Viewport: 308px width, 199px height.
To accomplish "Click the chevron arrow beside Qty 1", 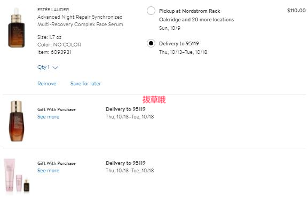I will (56, 68).
